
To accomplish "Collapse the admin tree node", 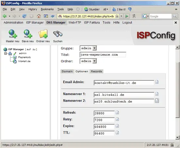I will point(5,53).
